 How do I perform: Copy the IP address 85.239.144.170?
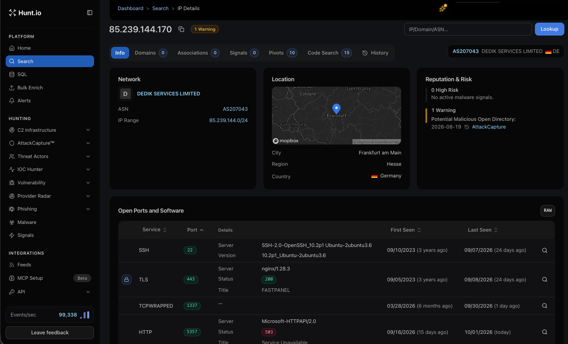(x=181, y=29)
